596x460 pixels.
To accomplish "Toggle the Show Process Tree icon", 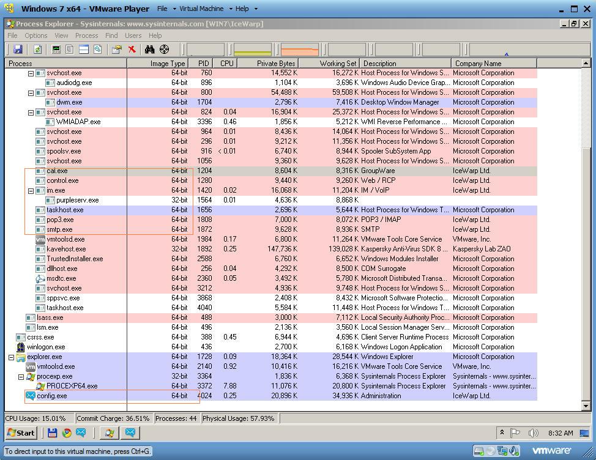I will pos(70,50).
